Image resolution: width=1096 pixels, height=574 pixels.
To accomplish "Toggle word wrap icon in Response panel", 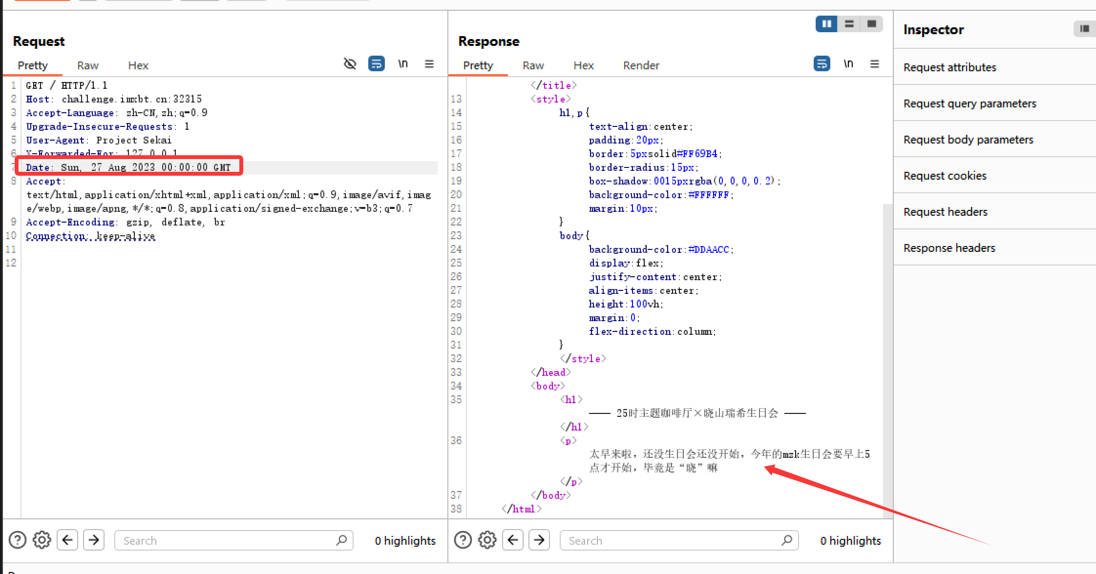I will (822, 64).
